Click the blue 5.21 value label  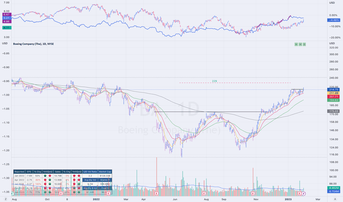click(6, 18)
